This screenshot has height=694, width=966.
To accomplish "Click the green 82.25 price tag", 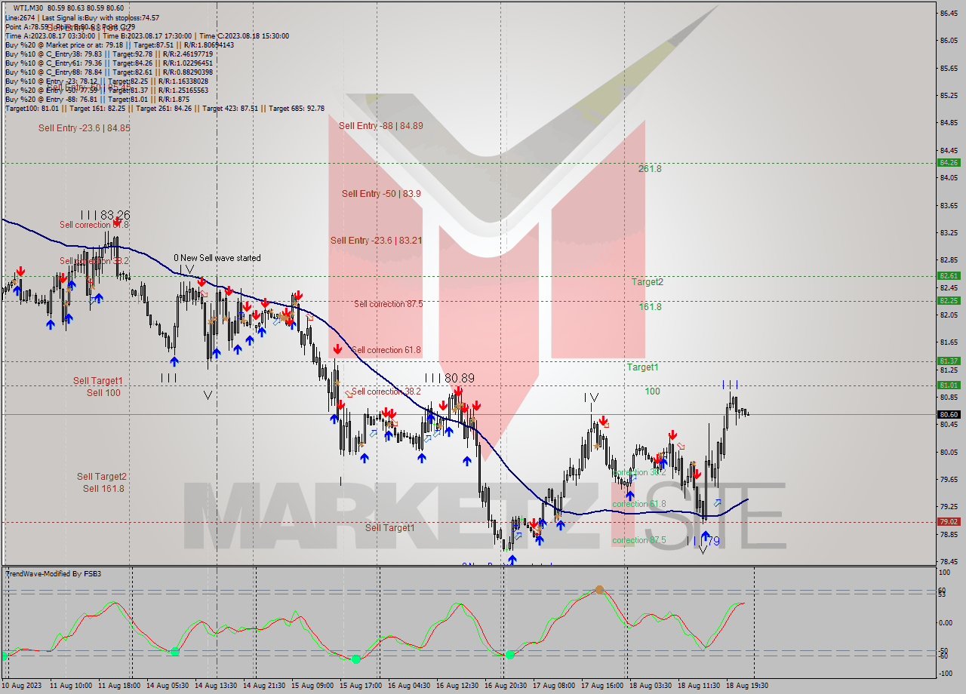I will point(949,300).
